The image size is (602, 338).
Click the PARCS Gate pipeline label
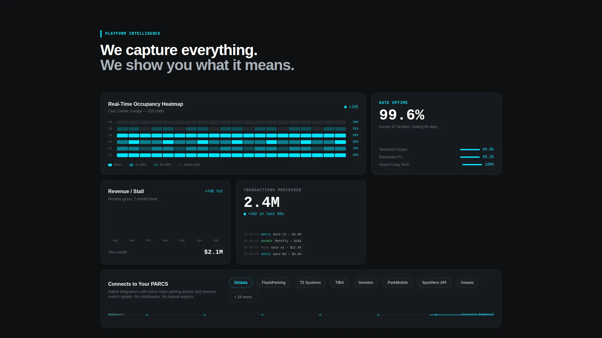click(116, 314)
